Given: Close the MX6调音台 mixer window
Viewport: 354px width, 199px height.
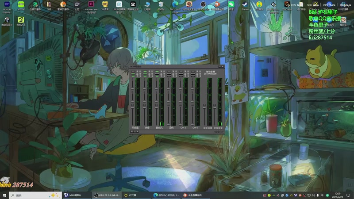Looking at the screenshot, I should click(223, 66).
